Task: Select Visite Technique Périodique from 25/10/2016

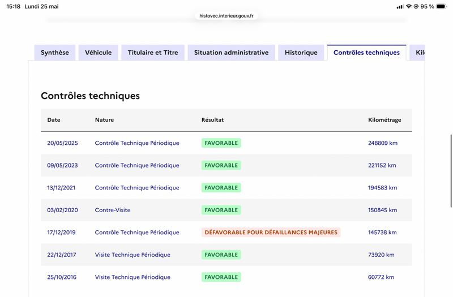Action: 133,277
